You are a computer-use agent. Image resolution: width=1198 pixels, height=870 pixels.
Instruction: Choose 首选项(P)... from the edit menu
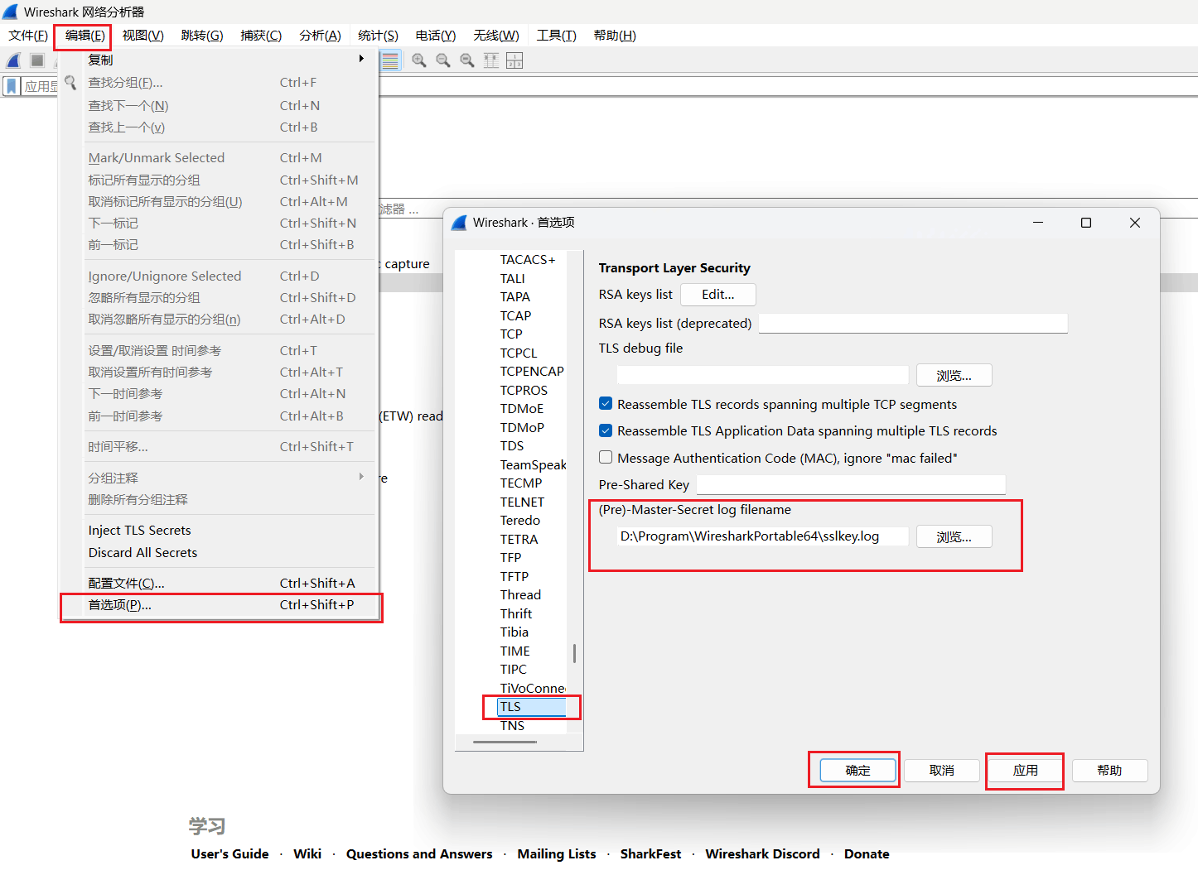point(120,605)
